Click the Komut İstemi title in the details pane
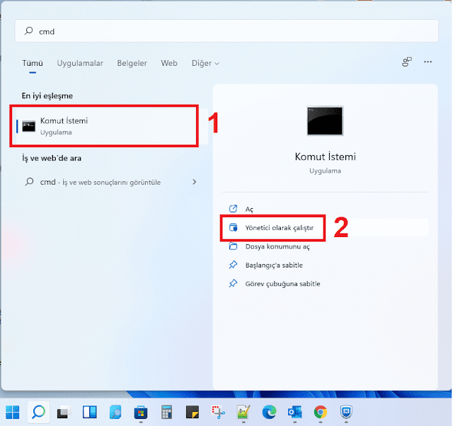The image size is (453, 426). tap(325, 156)
